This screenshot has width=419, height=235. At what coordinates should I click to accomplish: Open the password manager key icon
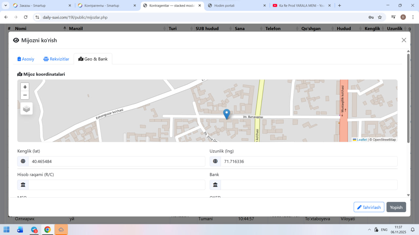[x=371, y=17]
